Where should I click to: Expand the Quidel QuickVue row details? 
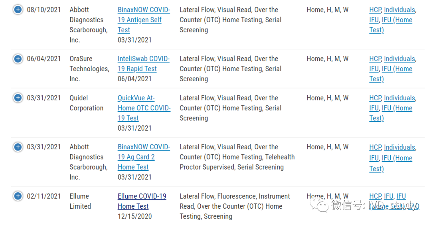[x=18, y=98]
